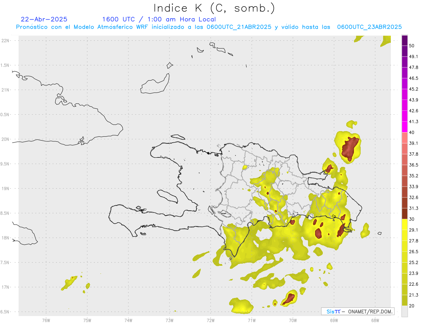
Task: Click the '70W' longitude label
Action: tap(293, 320)
